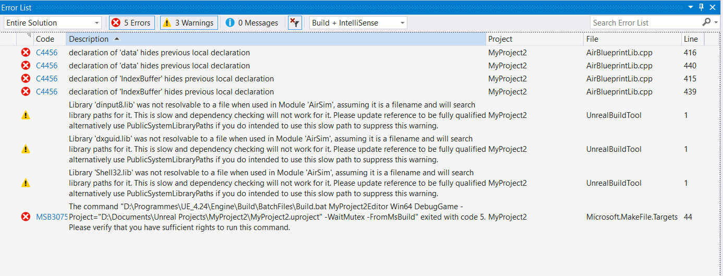The height and width of the screenshot is (276, 723).
Task: Select 'IndexBuffer' declaration text, line 439
Action: point(171,92)
